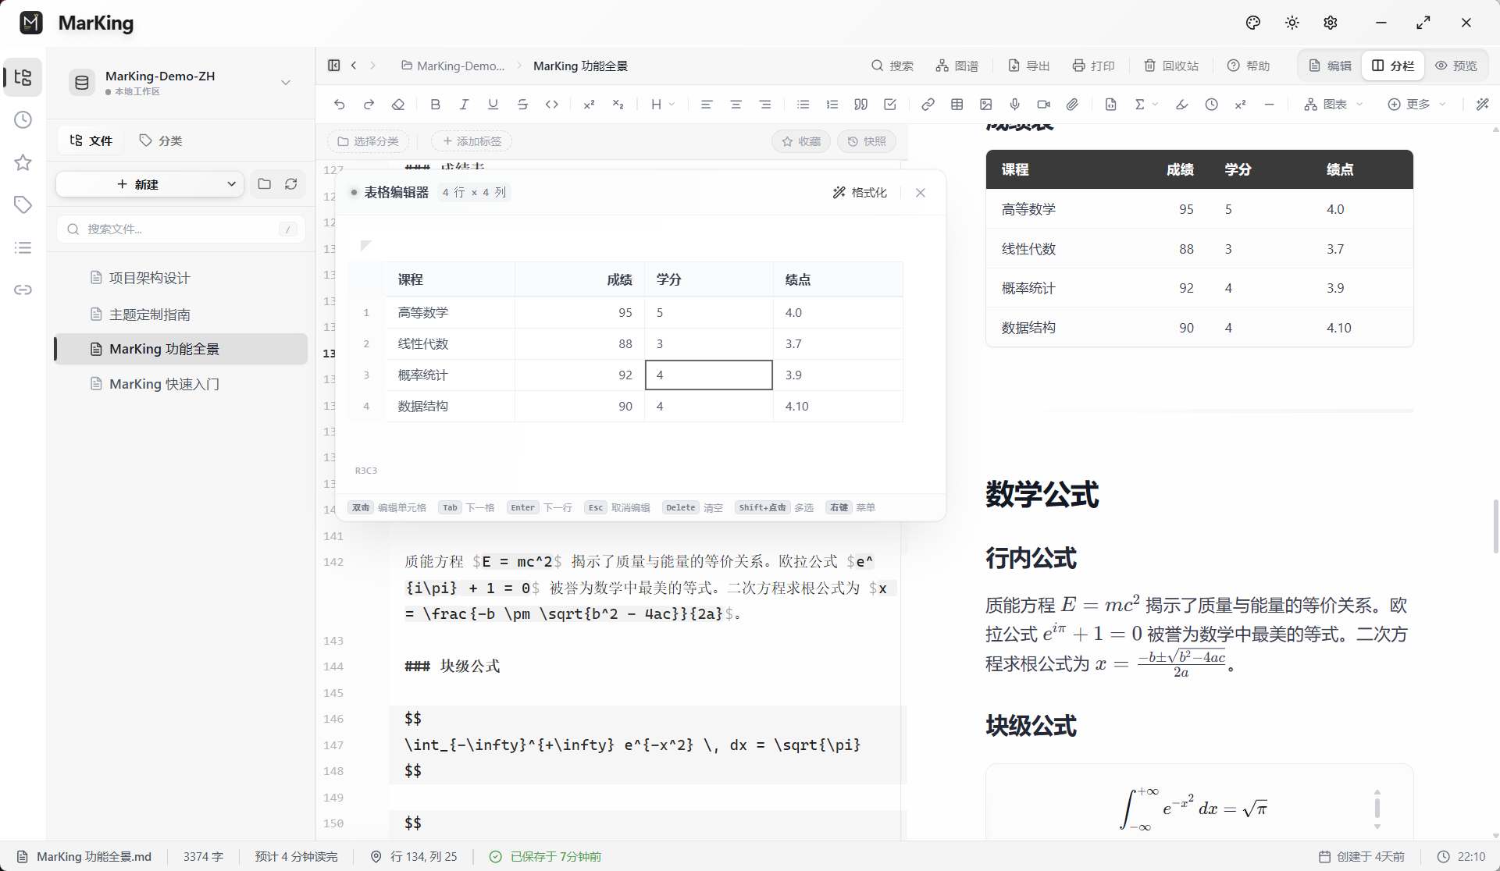Toggle the sidebar panel layout icon
Screen dimensions: 1500x871
[x=334, y=66]
